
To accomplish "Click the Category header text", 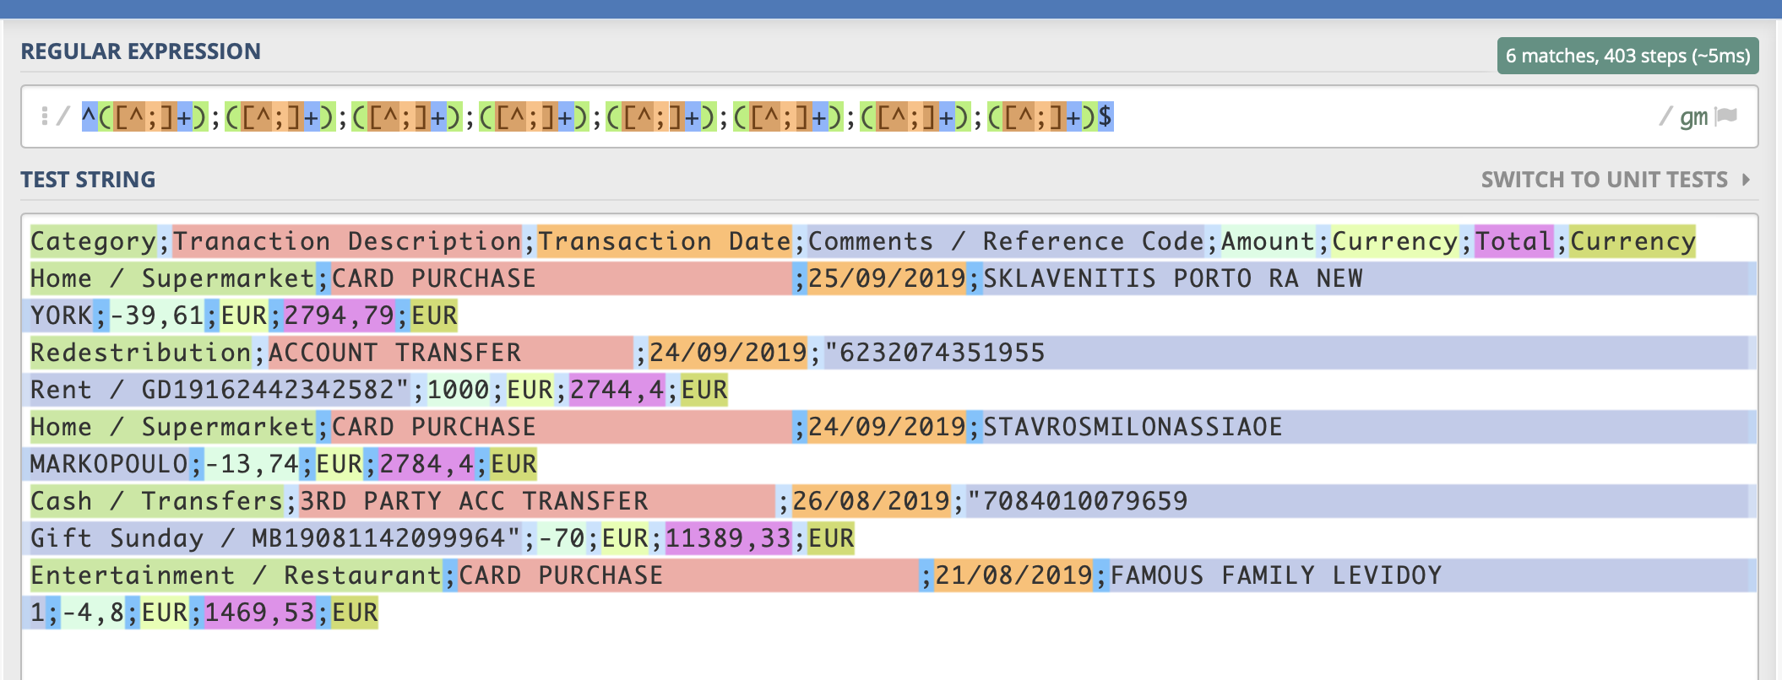I will point(93,242).
